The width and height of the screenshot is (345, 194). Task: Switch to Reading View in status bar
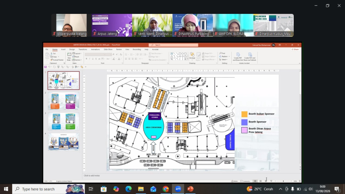(266, 181)
